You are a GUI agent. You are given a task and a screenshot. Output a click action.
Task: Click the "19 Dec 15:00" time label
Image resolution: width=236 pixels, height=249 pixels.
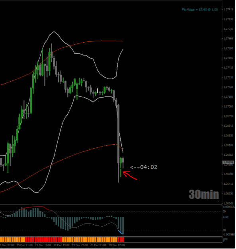(43, 245)
